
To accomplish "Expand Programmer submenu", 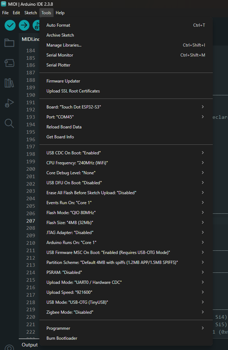I will [x=126, y=328].
